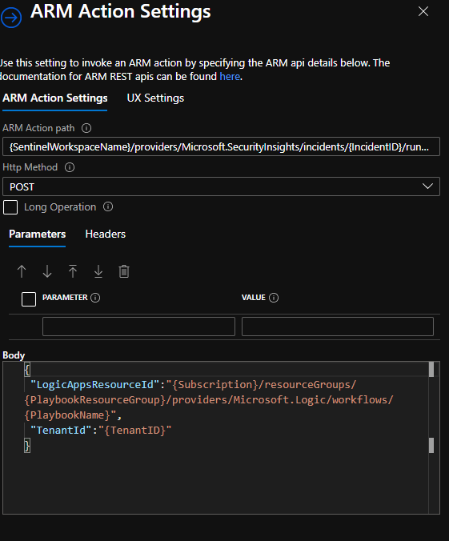The image size is (449, 541).
Task: Move the selected parameter to the top
Action: pos(73,271)
